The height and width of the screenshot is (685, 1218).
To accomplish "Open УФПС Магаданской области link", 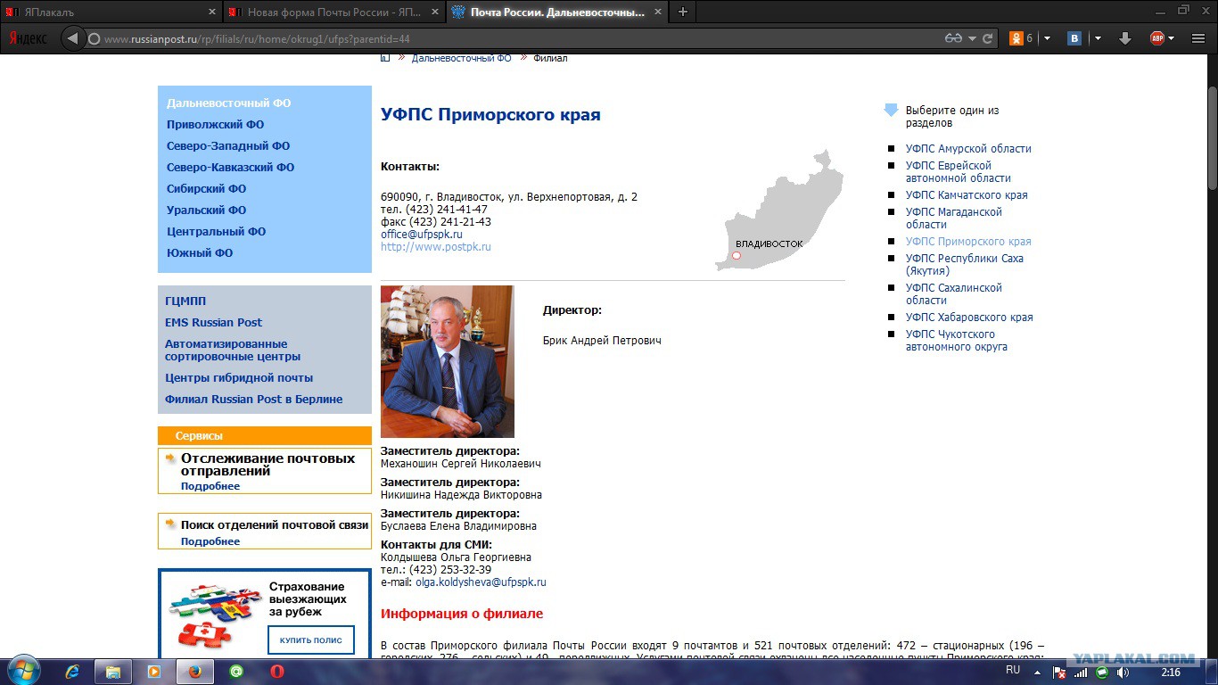I will [954, 219].
